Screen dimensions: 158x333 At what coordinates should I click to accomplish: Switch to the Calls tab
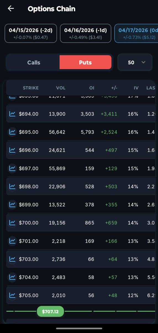[x=34, y=62]
